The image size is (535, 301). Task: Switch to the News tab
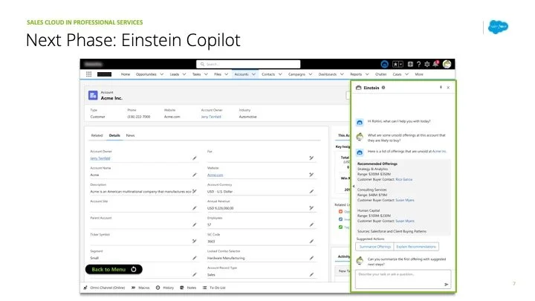(130, 135)
